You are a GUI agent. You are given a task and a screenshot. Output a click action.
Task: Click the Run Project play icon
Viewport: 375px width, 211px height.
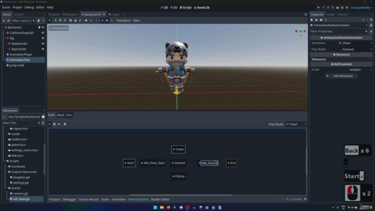(x=318, y=8)
